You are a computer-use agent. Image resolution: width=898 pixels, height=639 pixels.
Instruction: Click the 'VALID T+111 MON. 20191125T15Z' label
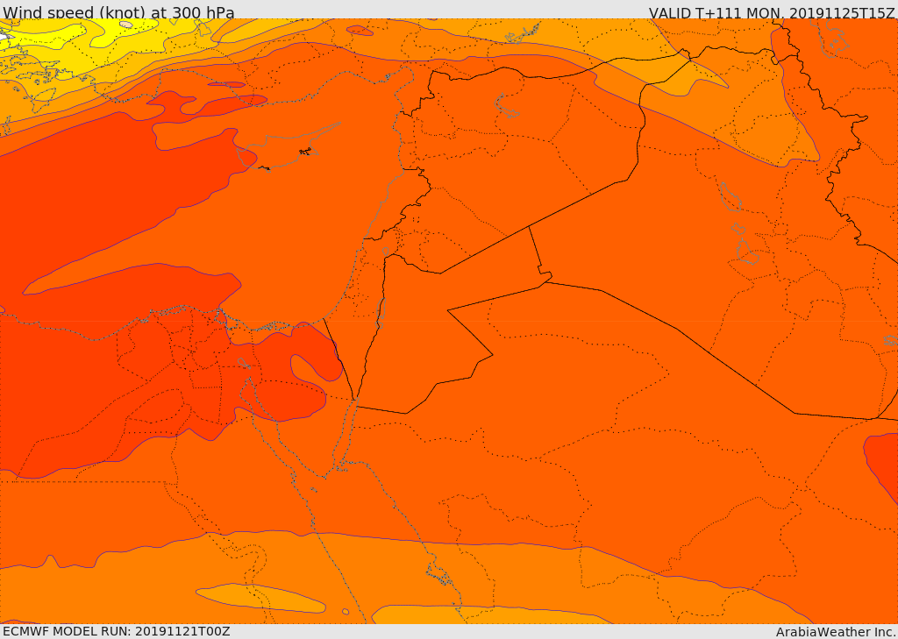pos(773,12)
